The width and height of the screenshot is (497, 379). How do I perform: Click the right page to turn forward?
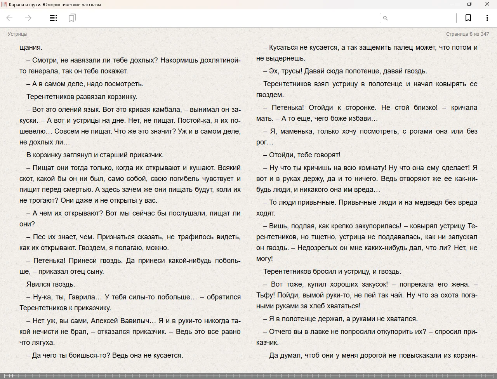tap(367, 194)
